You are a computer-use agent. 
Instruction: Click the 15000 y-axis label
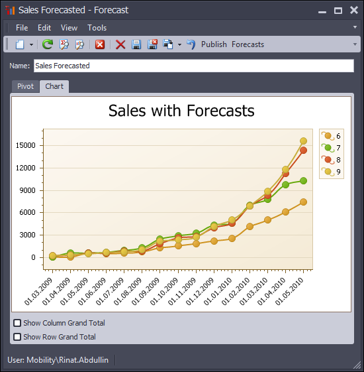tap(26, 145)
